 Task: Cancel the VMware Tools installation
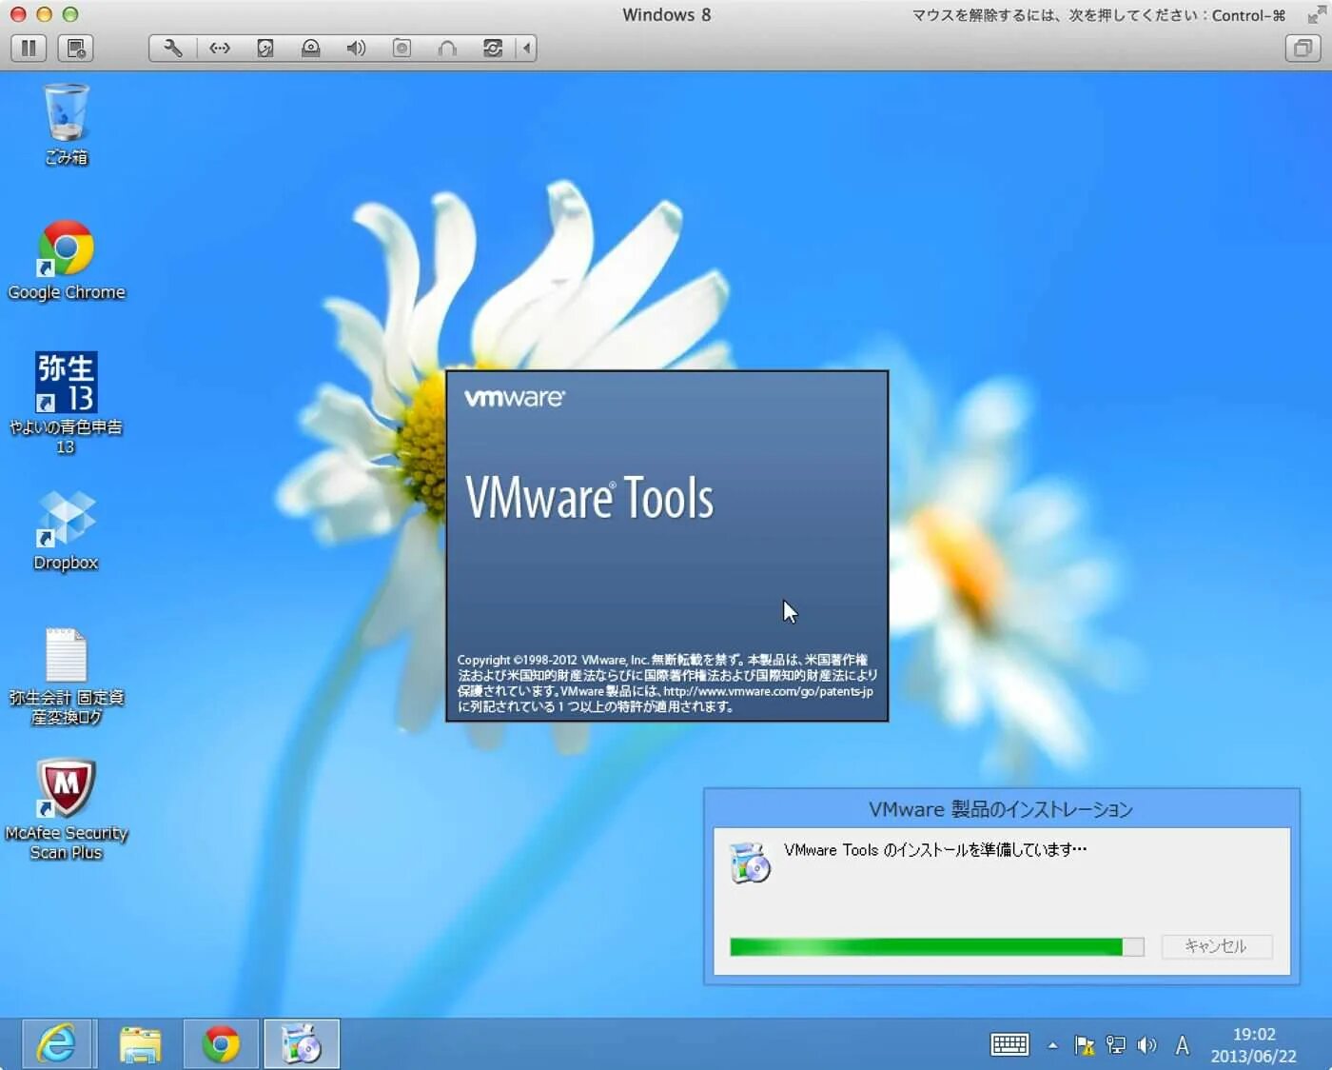[x=1216, y=946]
